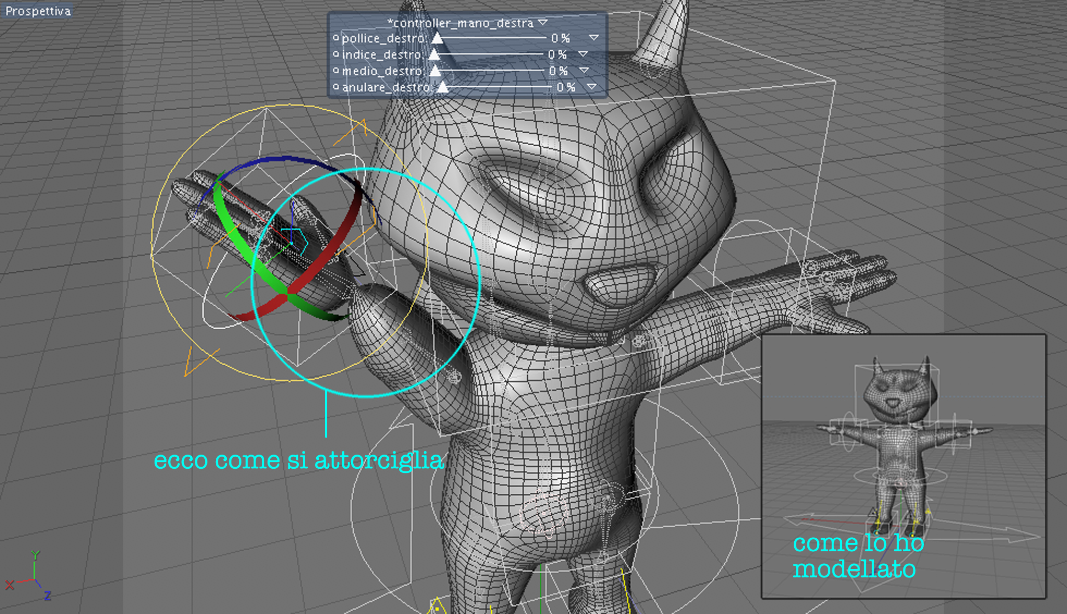Click the indice_destro slider handle
The image size is (1067, 614).
pyautogui.click(x=434, y=54)
